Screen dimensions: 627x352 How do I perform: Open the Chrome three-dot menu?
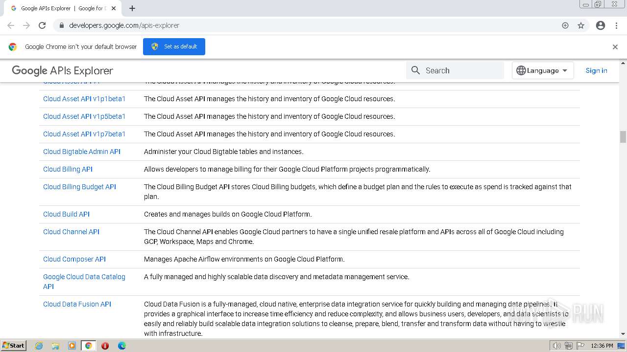[x=616, y=25]
